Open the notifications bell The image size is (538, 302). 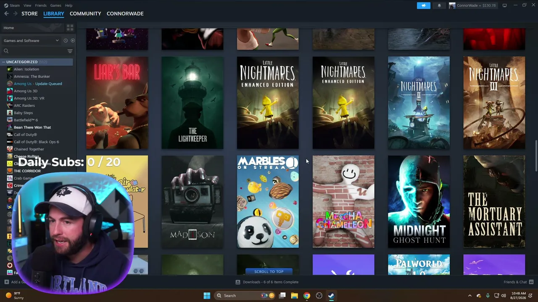tap(439, 5)
